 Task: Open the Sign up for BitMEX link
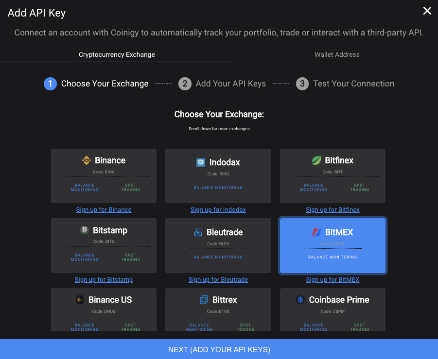[333, 280]
